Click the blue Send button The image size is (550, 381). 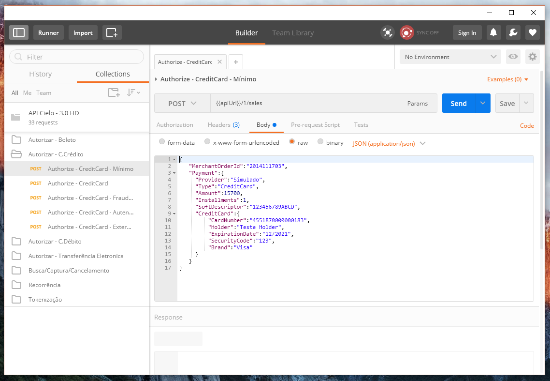click(x=459, y=103)
